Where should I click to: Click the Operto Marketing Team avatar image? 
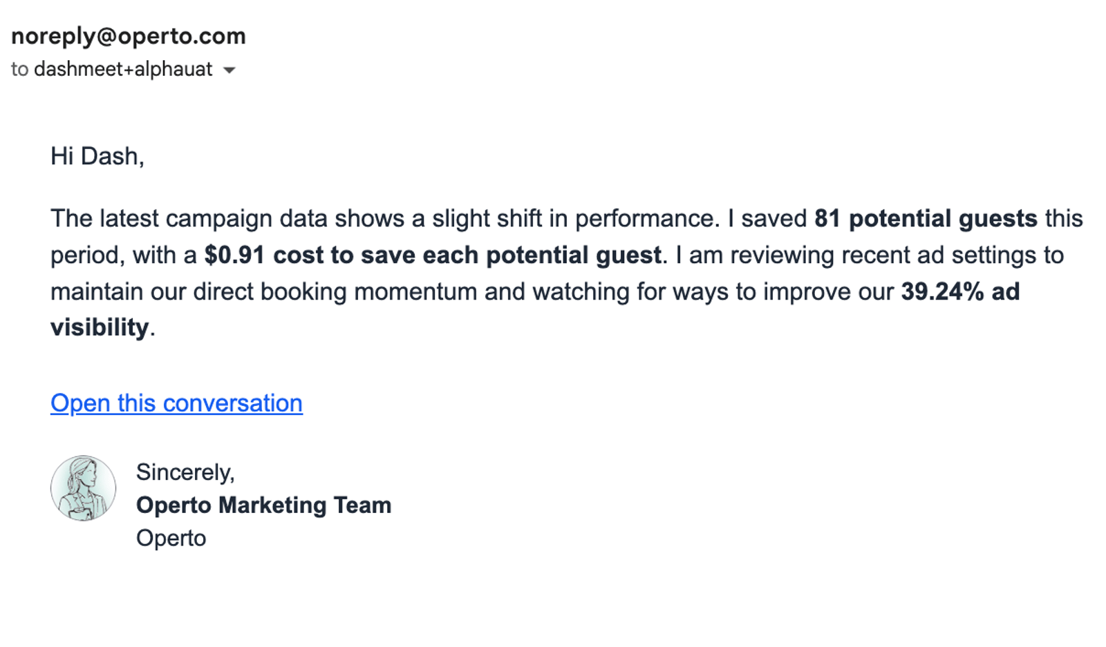pos(83,487)
